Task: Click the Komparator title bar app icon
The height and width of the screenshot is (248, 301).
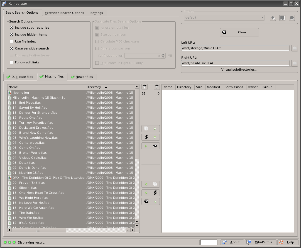Action: click(4, 3)
